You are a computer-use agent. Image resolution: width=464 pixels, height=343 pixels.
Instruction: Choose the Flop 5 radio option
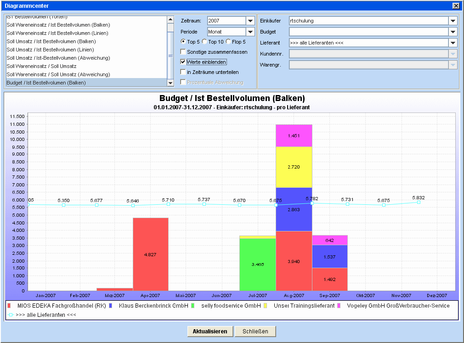228,42
